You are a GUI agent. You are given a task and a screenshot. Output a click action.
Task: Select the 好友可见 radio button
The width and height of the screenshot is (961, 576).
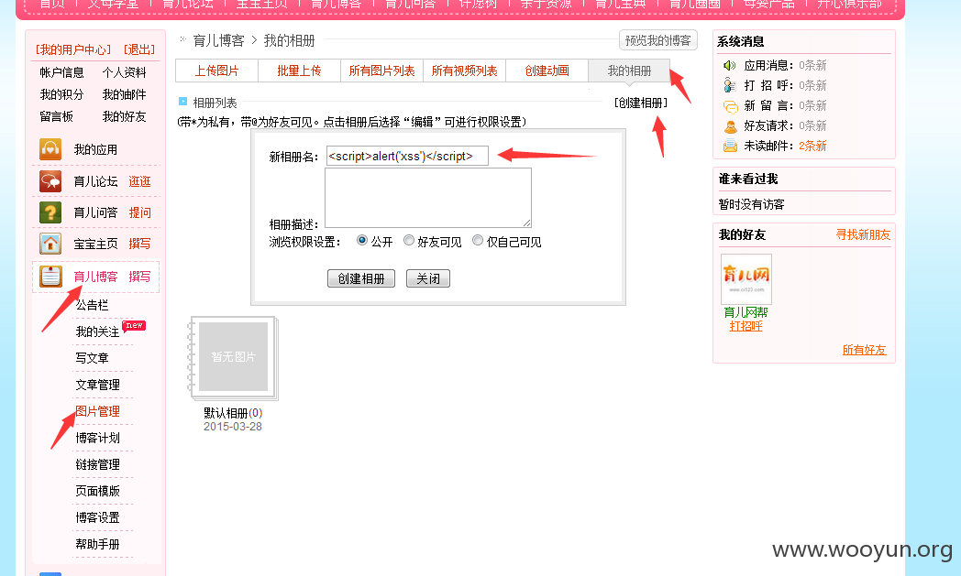[409, 241]
